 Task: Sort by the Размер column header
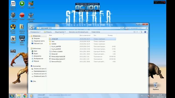coord(110,35)
